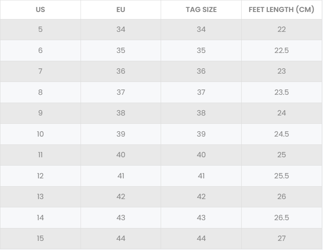
Task: Select US size 9 cell
Action: pos(40,113)
